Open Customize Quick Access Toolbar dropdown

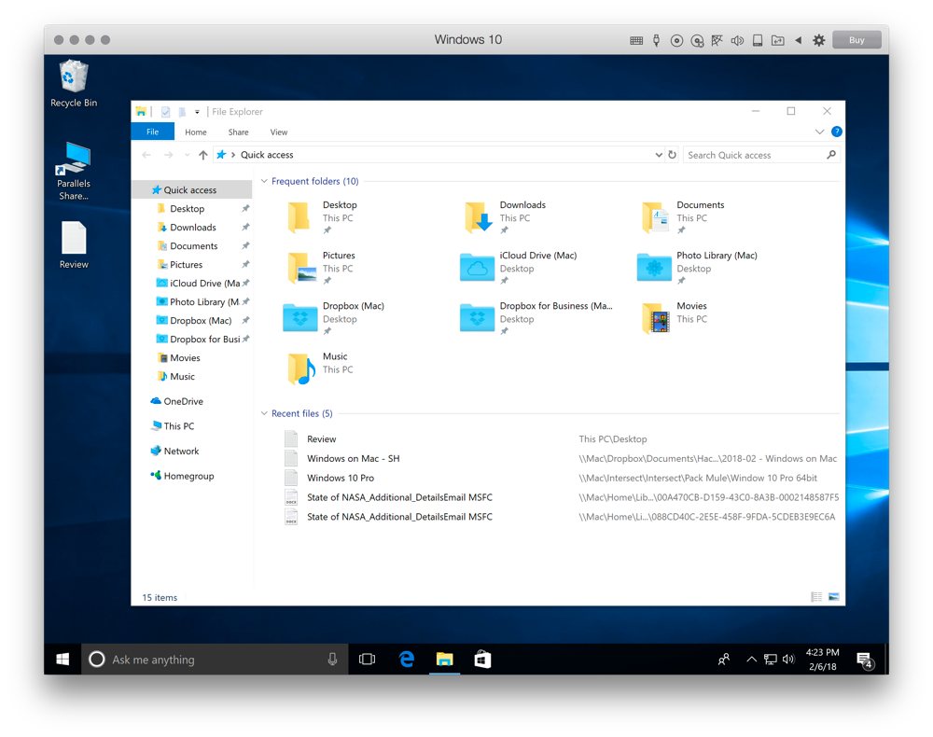coord(197,112)
